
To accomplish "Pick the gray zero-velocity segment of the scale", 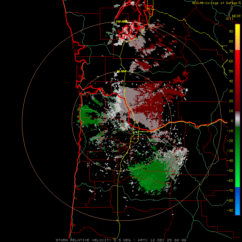I will [x=237, y=119].
